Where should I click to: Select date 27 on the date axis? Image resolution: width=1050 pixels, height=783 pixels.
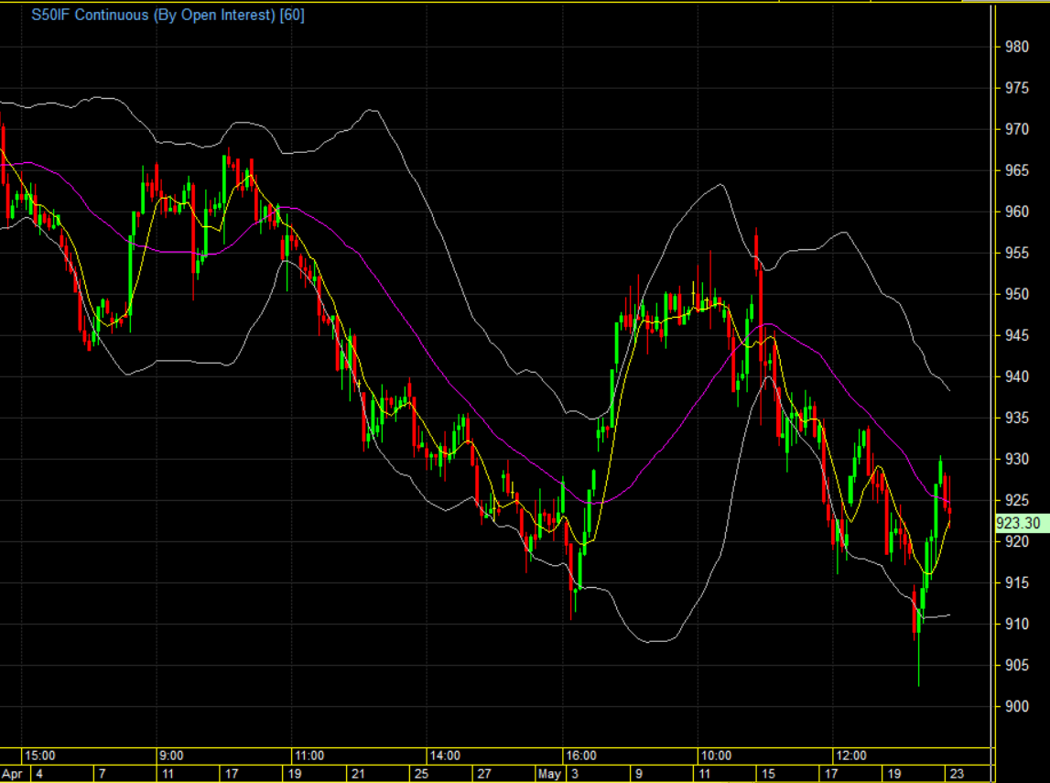click(x=483, y=774)
